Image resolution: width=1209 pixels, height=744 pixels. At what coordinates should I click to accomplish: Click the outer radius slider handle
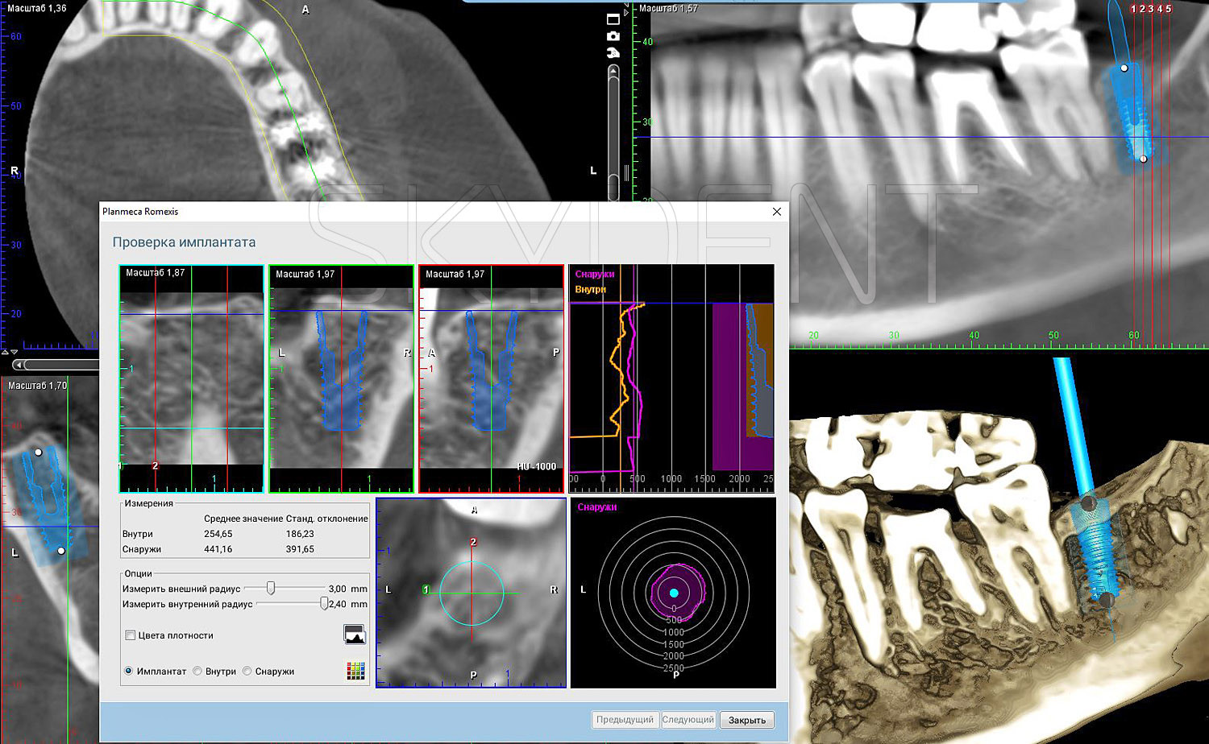(x=271, y=589)
